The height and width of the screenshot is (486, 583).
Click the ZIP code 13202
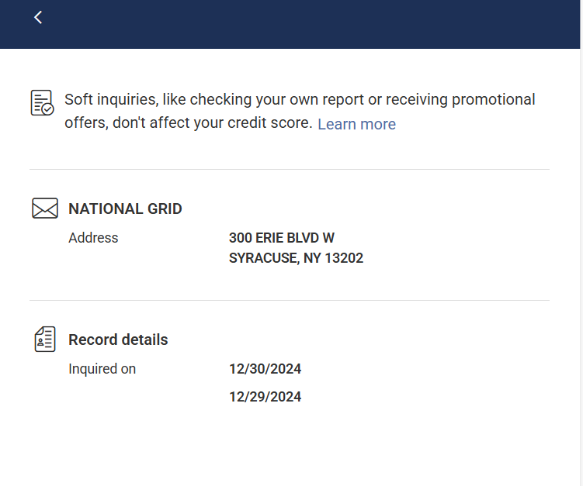tap(344, 258)
